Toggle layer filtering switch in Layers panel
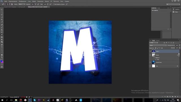 [x=180, y=43]
